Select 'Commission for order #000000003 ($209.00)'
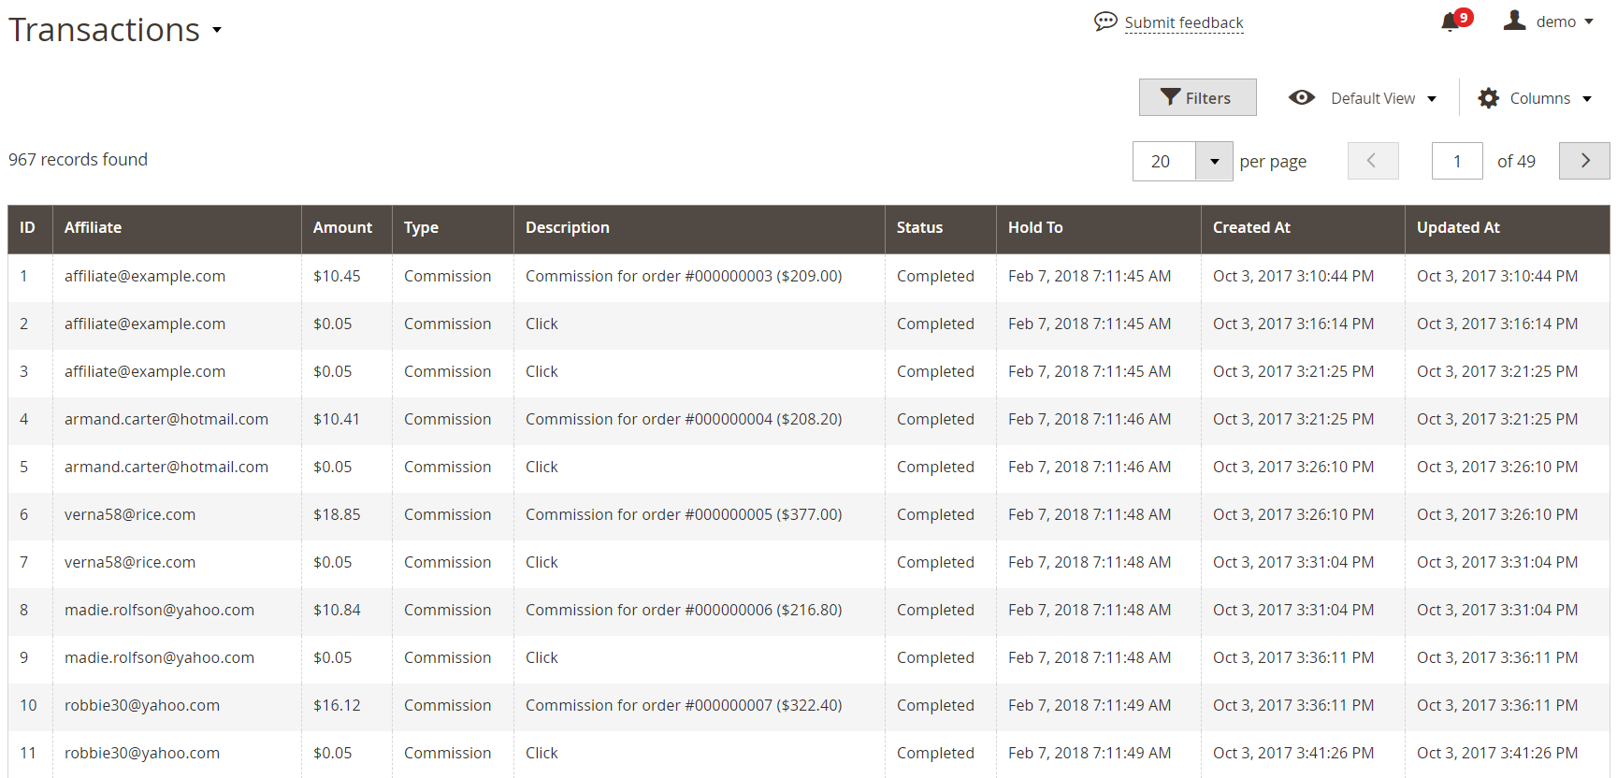This screenshot has height=778, width=1617. click(684, 276)
